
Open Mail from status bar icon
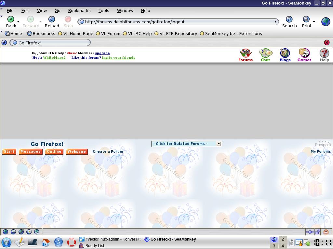click(x=13, y=232)
